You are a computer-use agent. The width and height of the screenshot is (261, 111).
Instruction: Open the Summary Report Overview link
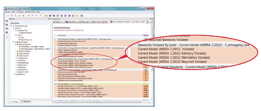pyautogui.click(x=62, y=27)
